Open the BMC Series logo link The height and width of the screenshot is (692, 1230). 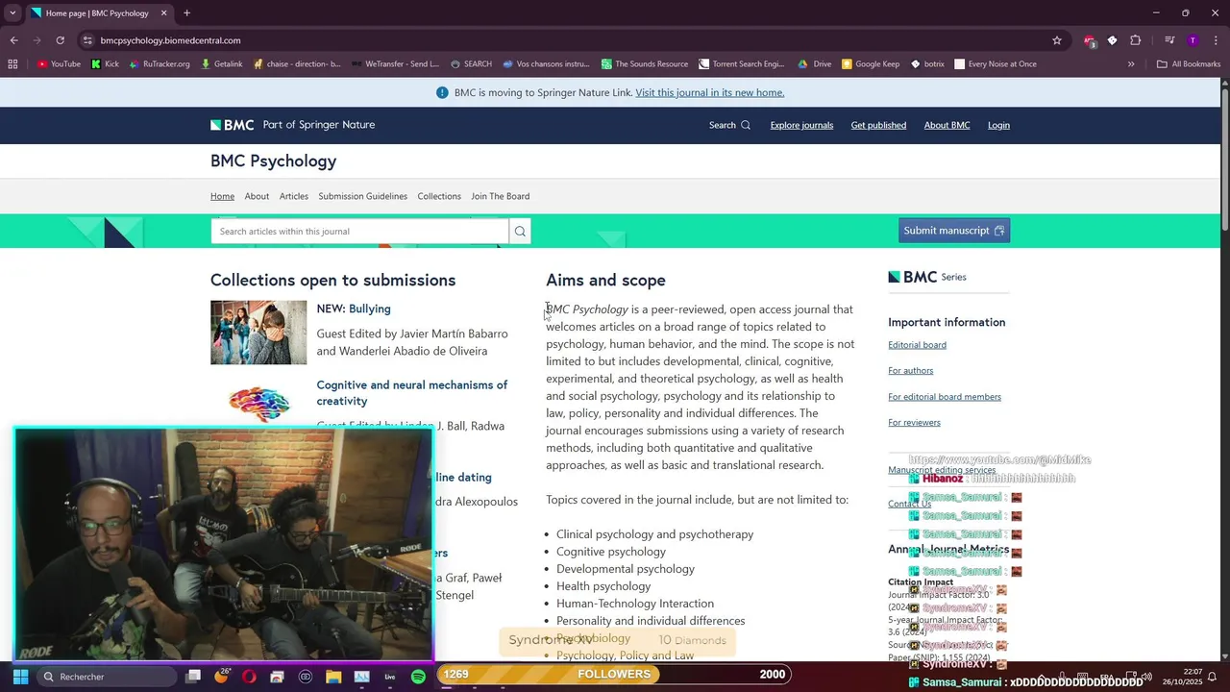tap(927, 277)
